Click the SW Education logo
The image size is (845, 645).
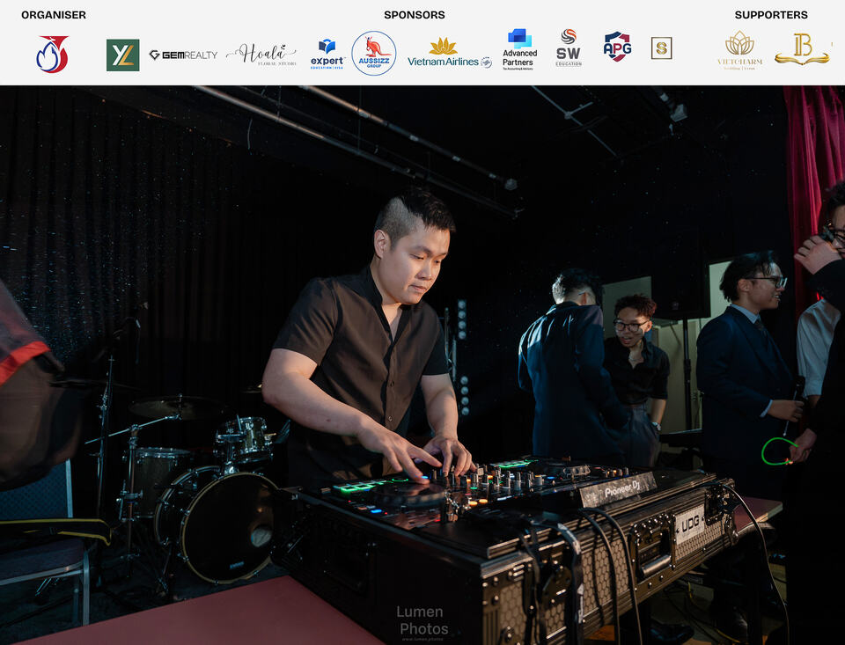click(x=569, y=48)
